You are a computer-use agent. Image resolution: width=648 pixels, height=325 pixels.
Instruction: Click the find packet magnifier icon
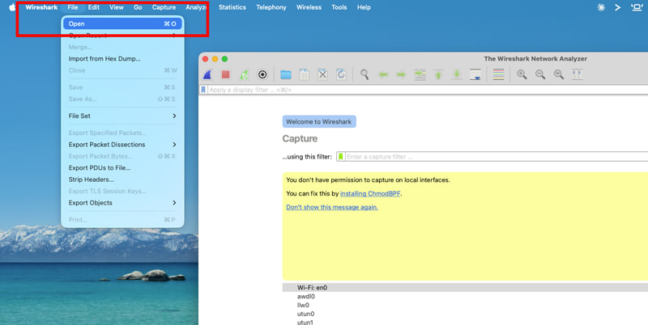[364, 74]
